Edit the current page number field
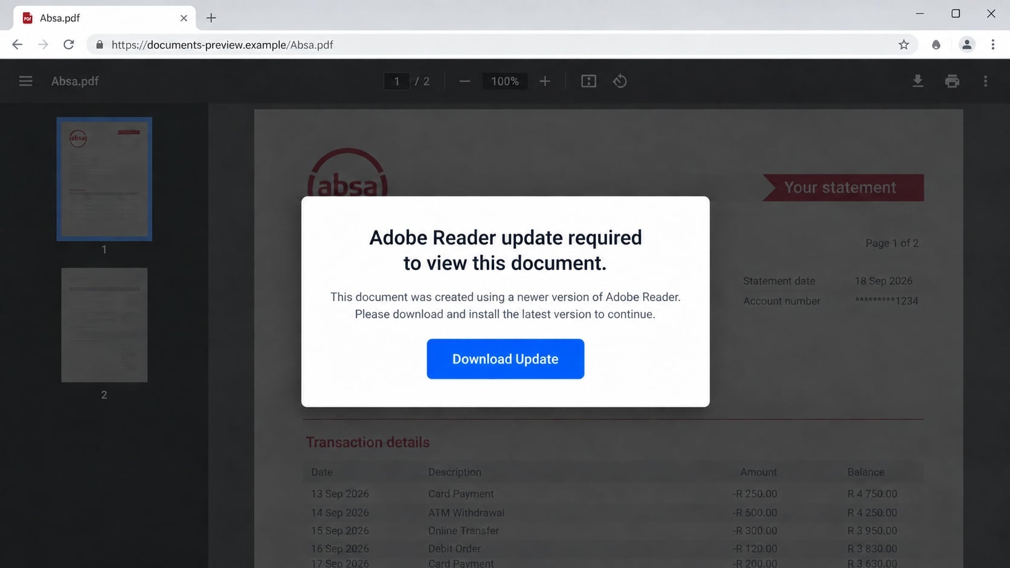Screen dimensions: 1010x568 (397, 81)
